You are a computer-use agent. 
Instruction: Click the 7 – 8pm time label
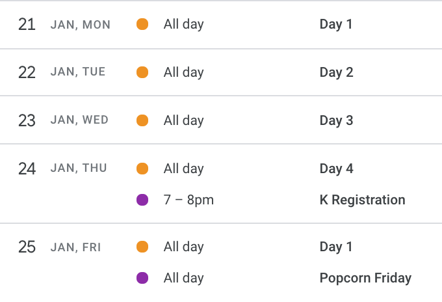coord(188,200)
